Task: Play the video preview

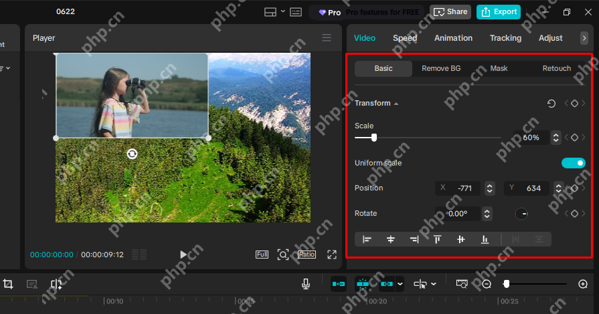Action: pos(183,255)
